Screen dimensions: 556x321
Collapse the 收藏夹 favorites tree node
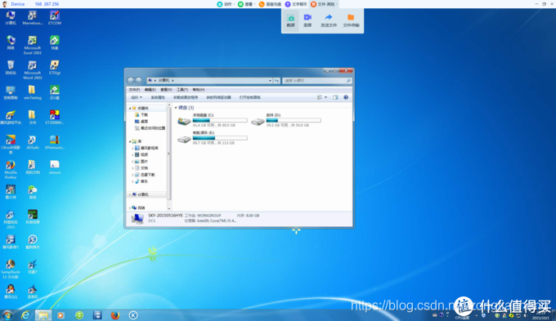click(x=130, y=108)
